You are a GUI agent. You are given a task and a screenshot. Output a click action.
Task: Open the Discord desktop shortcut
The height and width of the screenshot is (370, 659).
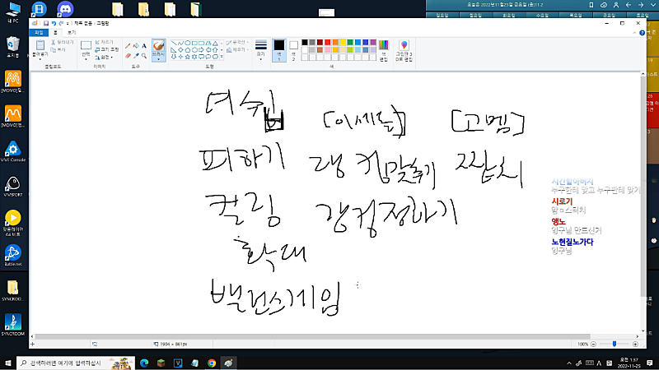pyautogui.click(x=65, y=9)
